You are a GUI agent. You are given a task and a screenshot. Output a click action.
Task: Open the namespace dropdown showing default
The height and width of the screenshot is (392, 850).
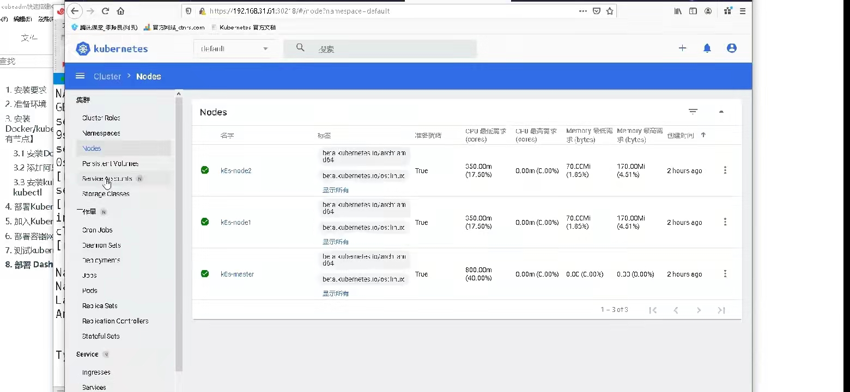click(x=234, y=48)
